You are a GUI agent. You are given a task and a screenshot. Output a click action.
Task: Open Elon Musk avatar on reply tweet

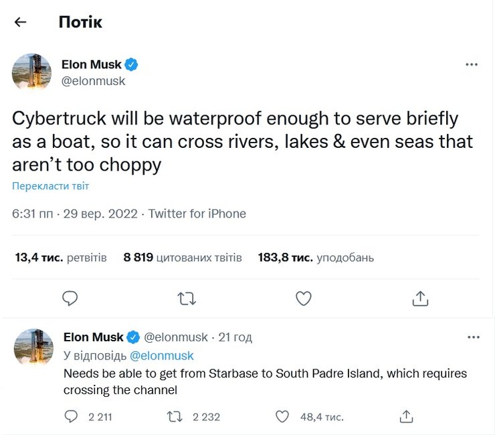click(x=33, y=348)
